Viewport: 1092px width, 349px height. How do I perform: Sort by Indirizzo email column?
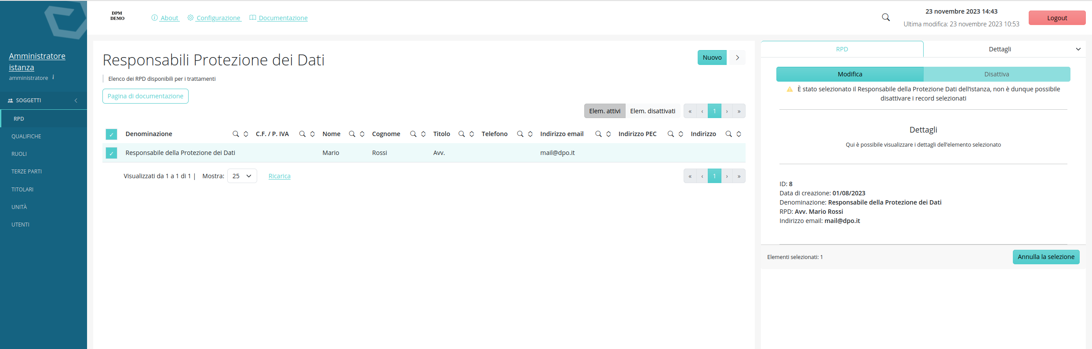click(608, 134)
